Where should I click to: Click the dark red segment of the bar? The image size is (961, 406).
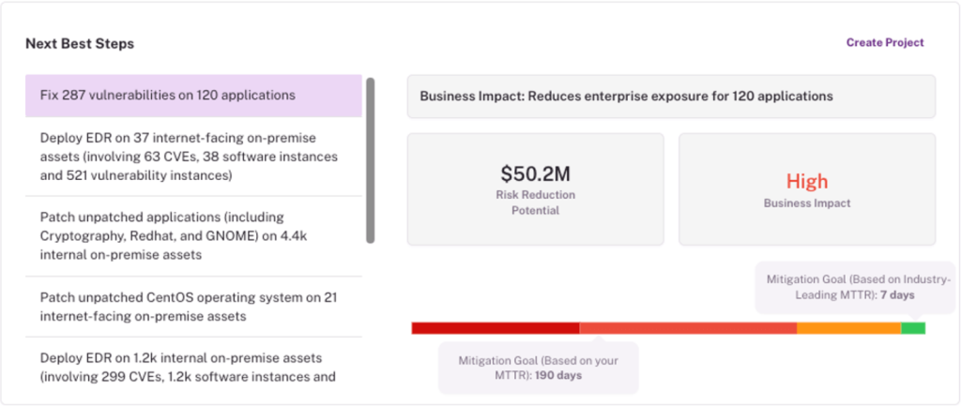495,328
